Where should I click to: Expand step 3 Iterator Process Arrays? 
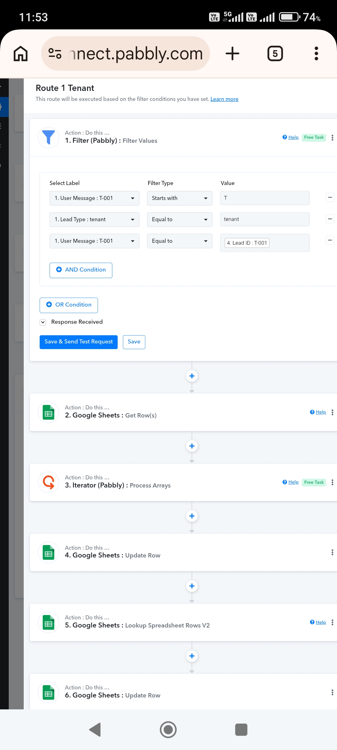click(x=183, y=482)
